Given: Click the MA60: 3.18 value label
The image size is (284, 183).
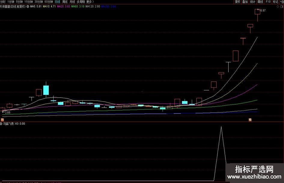Looking at the screenshot, I should [78, 7].
